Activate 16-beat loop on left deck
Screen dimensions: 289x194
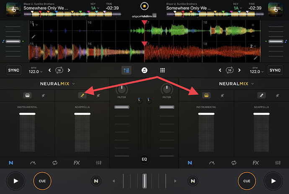(59, 70)
